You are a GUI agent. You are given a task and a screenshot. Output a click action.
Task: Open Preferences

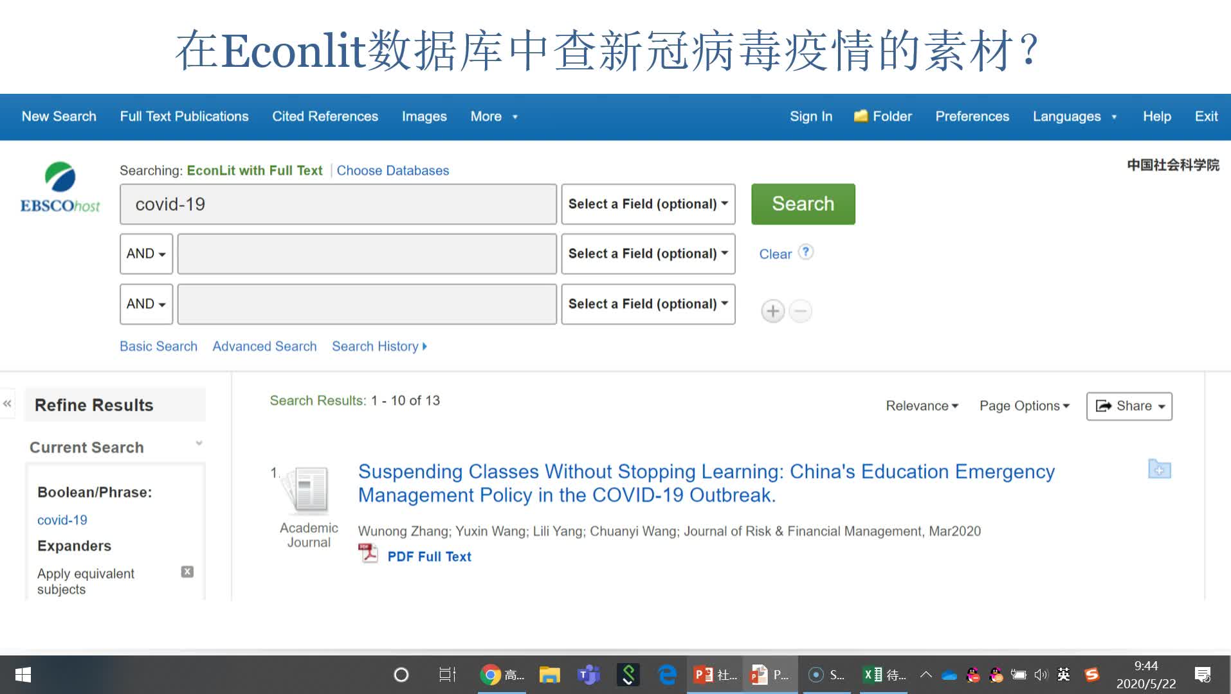[972, 116]
